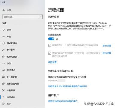Uncheck the keep-PC-awake checkbox (接通电源时)
The image size is (116, 108).
point(49,45)
